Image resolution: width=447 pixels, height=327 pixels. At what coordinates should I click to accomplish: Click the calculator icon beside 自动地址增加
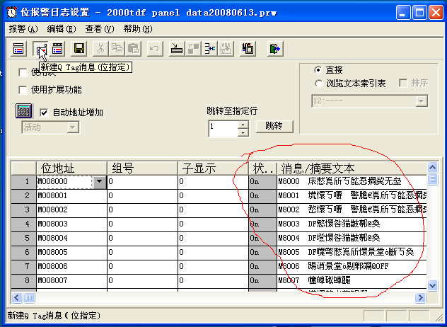pyautogui.click(x=23, y=112)
